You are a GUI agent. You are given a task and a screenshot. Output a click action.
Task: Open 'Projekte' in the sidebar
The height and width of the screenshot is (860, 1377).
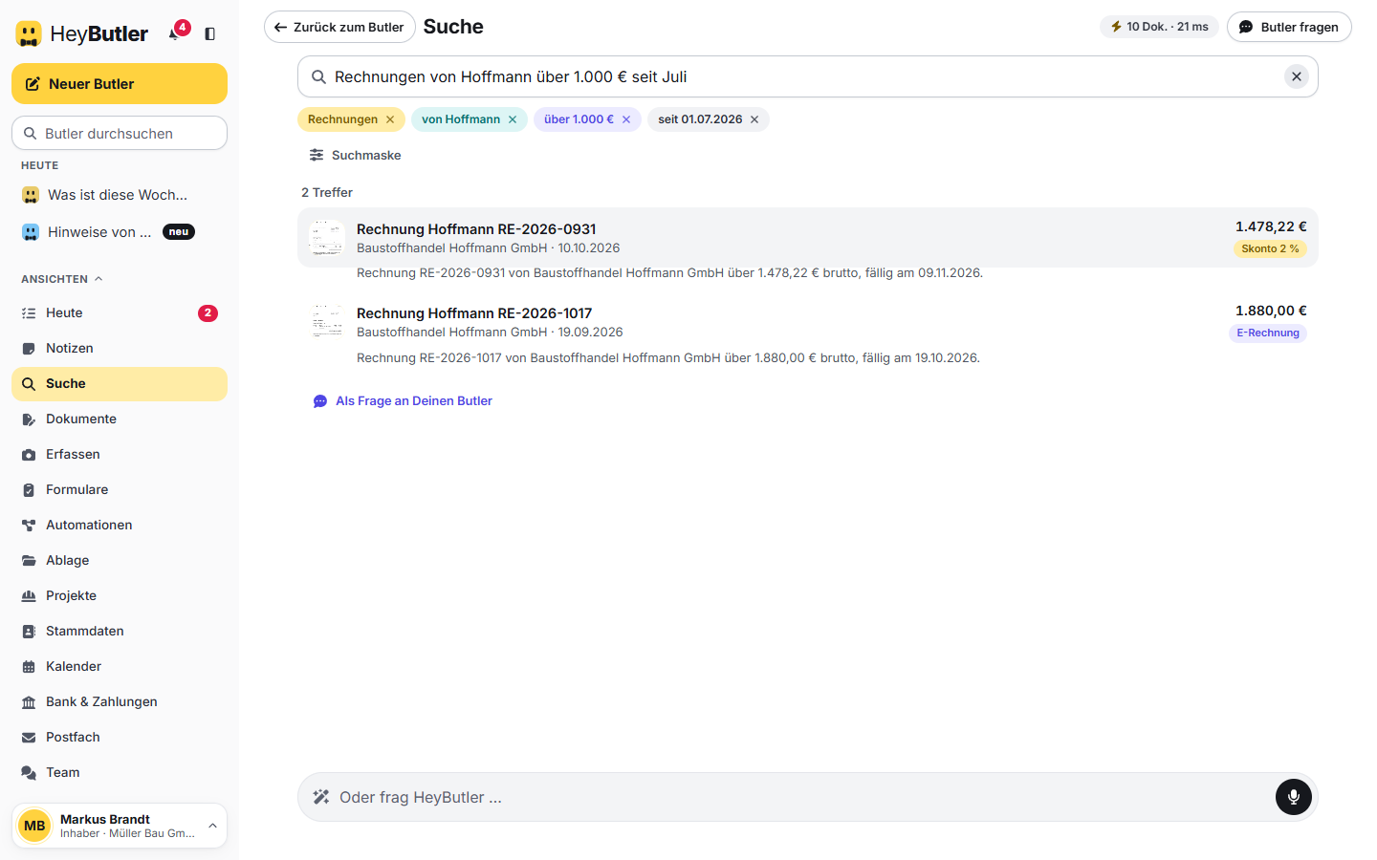click(x=120, y=596)
